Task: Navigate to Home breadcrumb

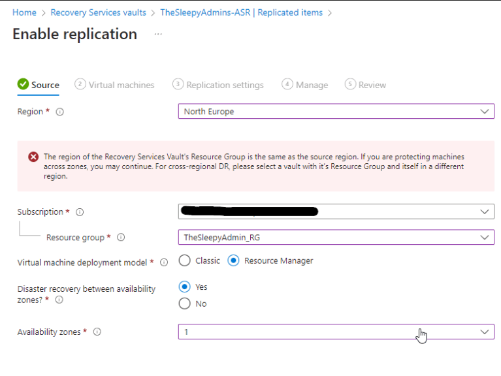Action: coord(24,12)
